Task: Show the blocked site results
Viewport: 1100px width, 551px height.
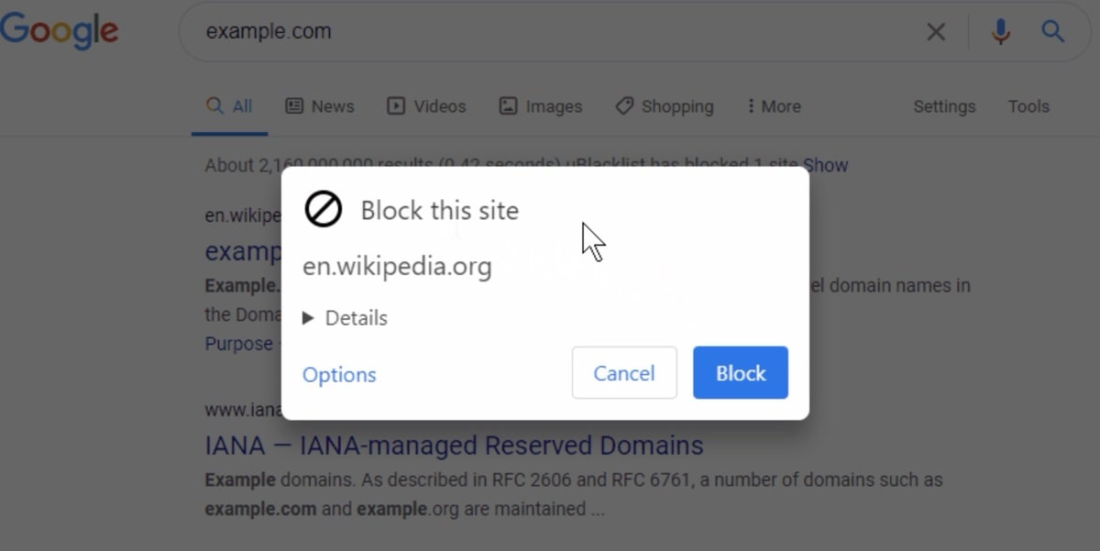Action: pos(826,166)
